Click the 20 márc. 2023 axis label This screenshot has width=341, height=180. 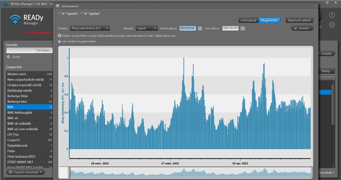coord(100,164)
